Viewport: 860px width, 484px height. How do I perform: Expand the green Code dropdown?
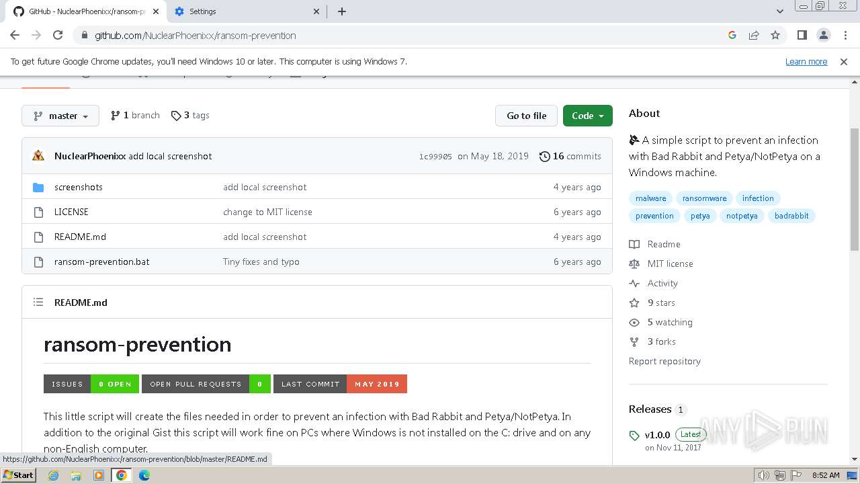coord(588,116)
